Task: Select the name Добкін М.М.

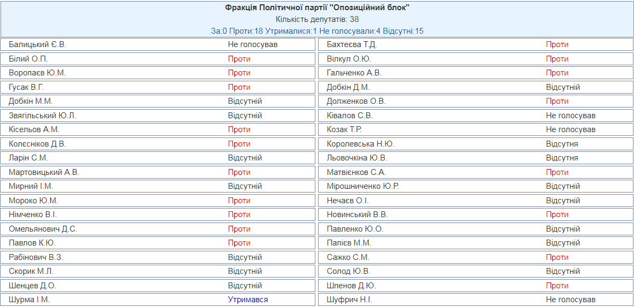Action: [30, 101]
